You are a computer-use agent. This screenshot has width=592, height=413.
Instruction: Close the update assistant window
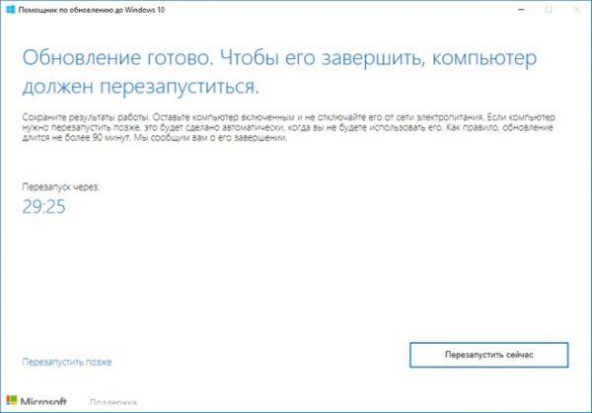pos(577,10)
